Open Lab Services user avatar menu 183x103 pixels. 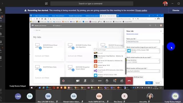coord(161,25)
